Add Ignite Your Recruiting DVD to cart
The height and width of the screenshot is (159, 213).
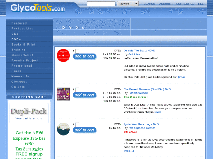(x=84, y=130)
